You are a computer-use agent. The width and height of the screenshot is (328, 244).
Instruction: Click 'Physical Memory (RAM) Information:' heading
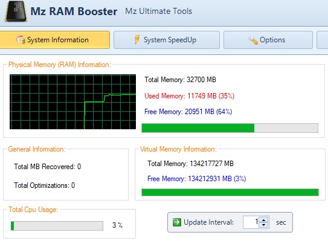pos(60,65)
